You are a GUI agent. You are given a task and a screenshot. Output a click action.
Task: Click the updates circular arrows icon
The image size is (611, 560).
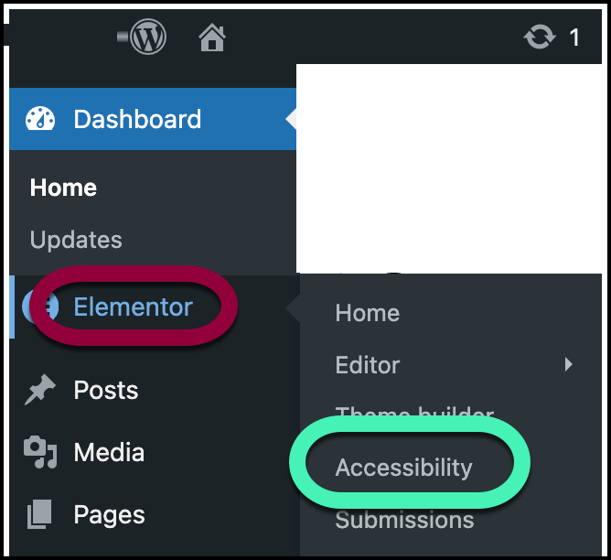pos(540,38)
